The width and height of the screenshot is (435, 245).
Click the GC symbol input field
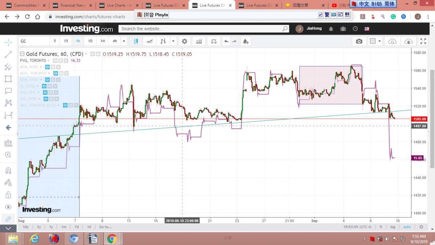click(33, 41)
